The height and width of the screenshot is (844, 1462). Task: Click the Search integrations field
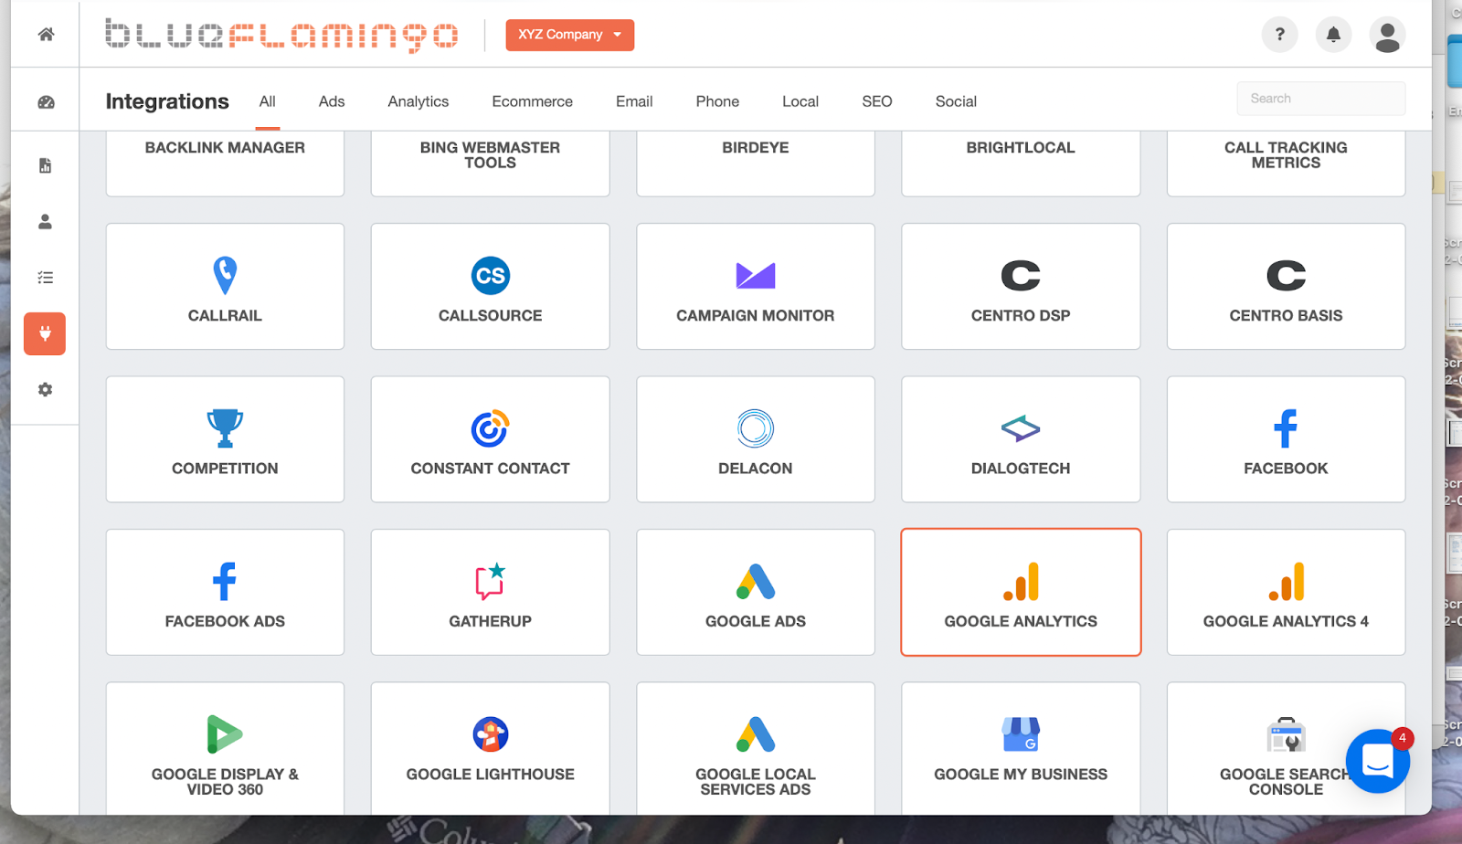[1321, 99]
